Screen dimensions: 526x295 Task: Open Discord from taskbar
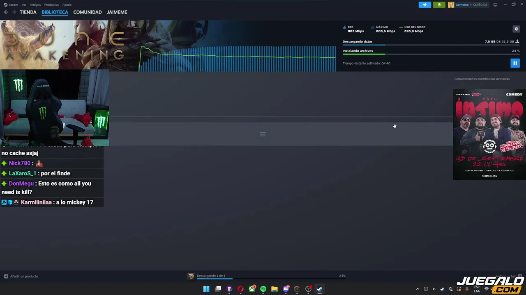(x=286, y=289)
